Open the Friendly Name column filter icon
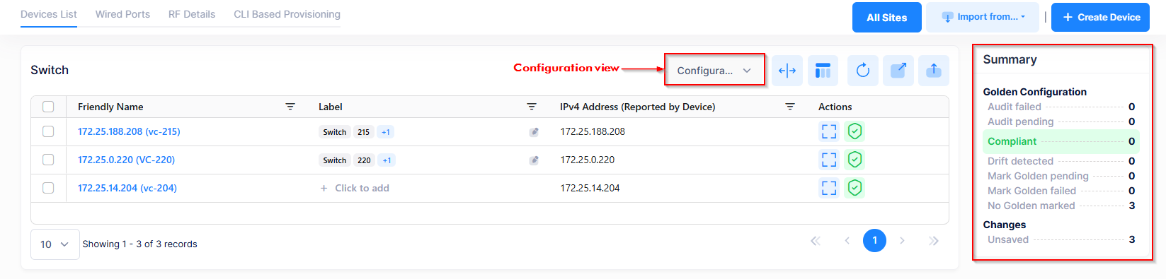 (290, 107)
